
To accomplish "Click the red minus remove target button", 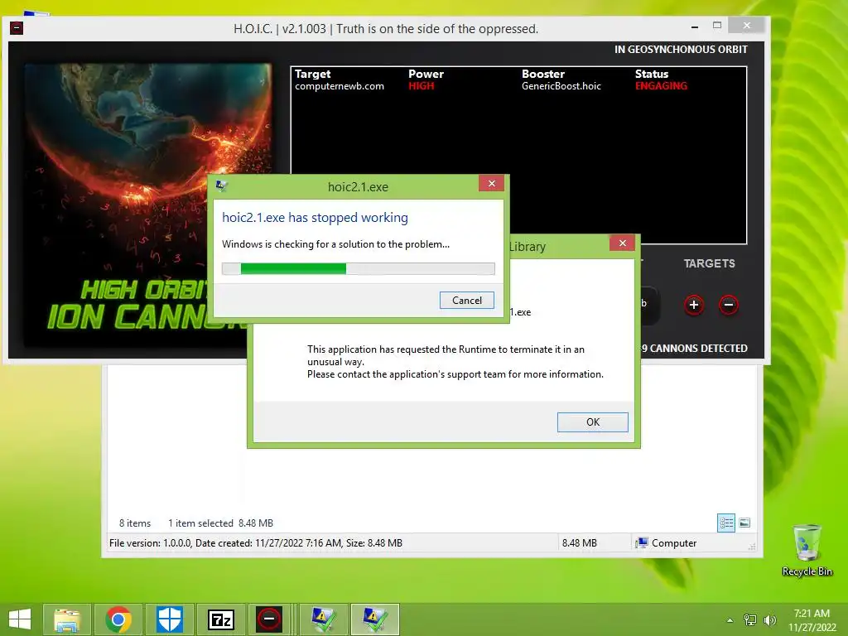I will pos(729,305).
